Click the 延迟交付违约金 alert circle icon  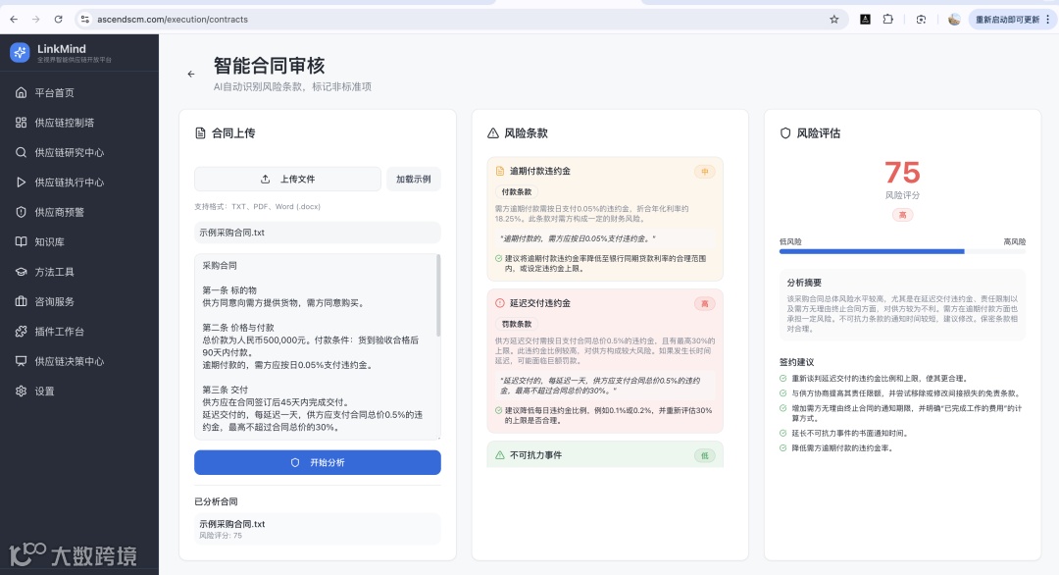[500, 302]
